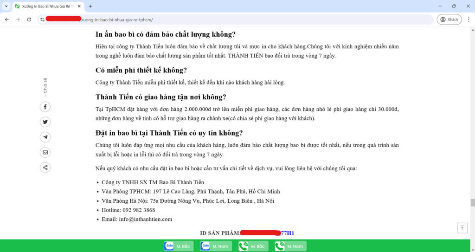Share the page via Telegram
475x252 pixels.
(45, 137)
